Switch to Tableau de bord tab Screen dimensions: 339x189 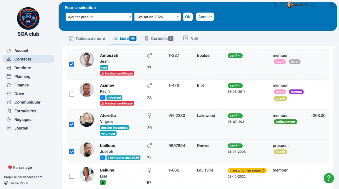point(87,38)
